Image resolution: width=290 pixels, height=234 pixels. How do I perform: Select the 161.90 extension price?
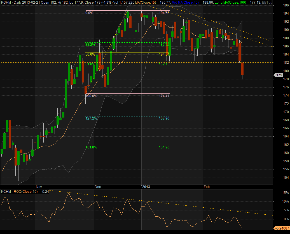[164, 147]
